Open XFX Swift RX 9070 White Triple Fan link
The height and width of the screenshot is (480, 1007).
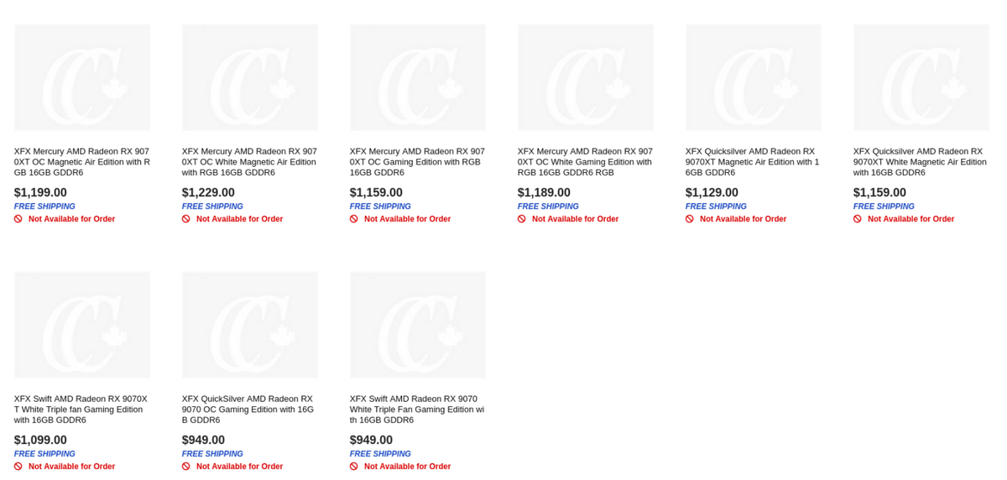(x=417, y=410)
